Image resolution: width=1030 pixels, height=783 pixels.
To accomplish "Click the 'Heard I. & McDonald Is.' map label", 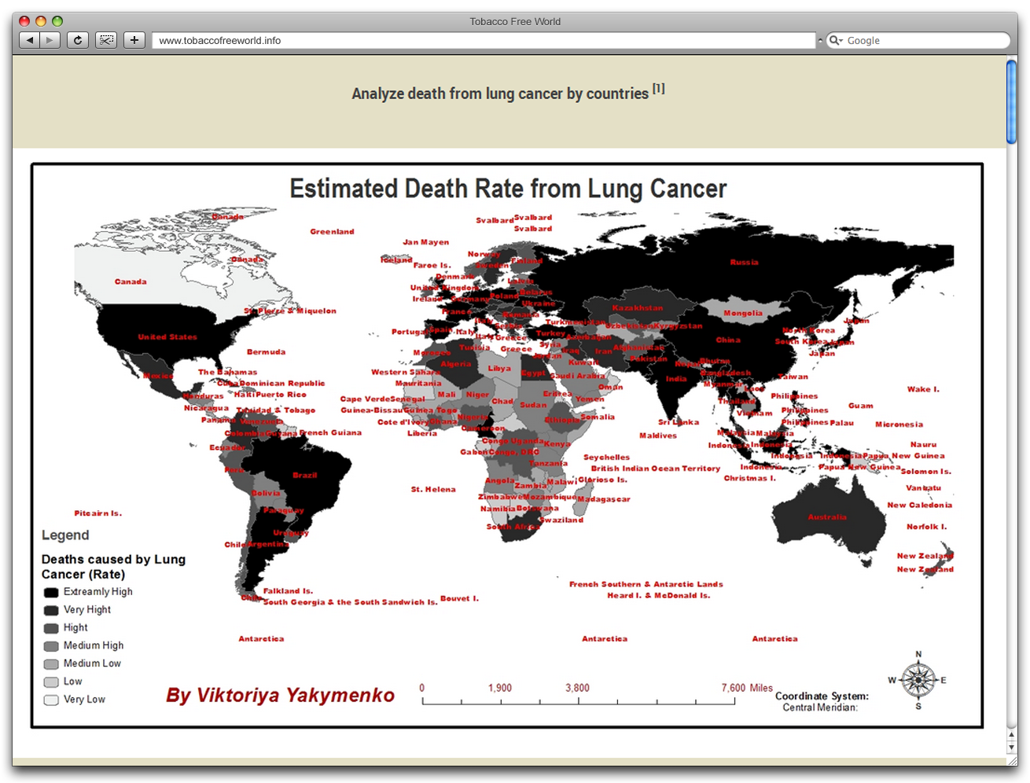I will 659,596.
